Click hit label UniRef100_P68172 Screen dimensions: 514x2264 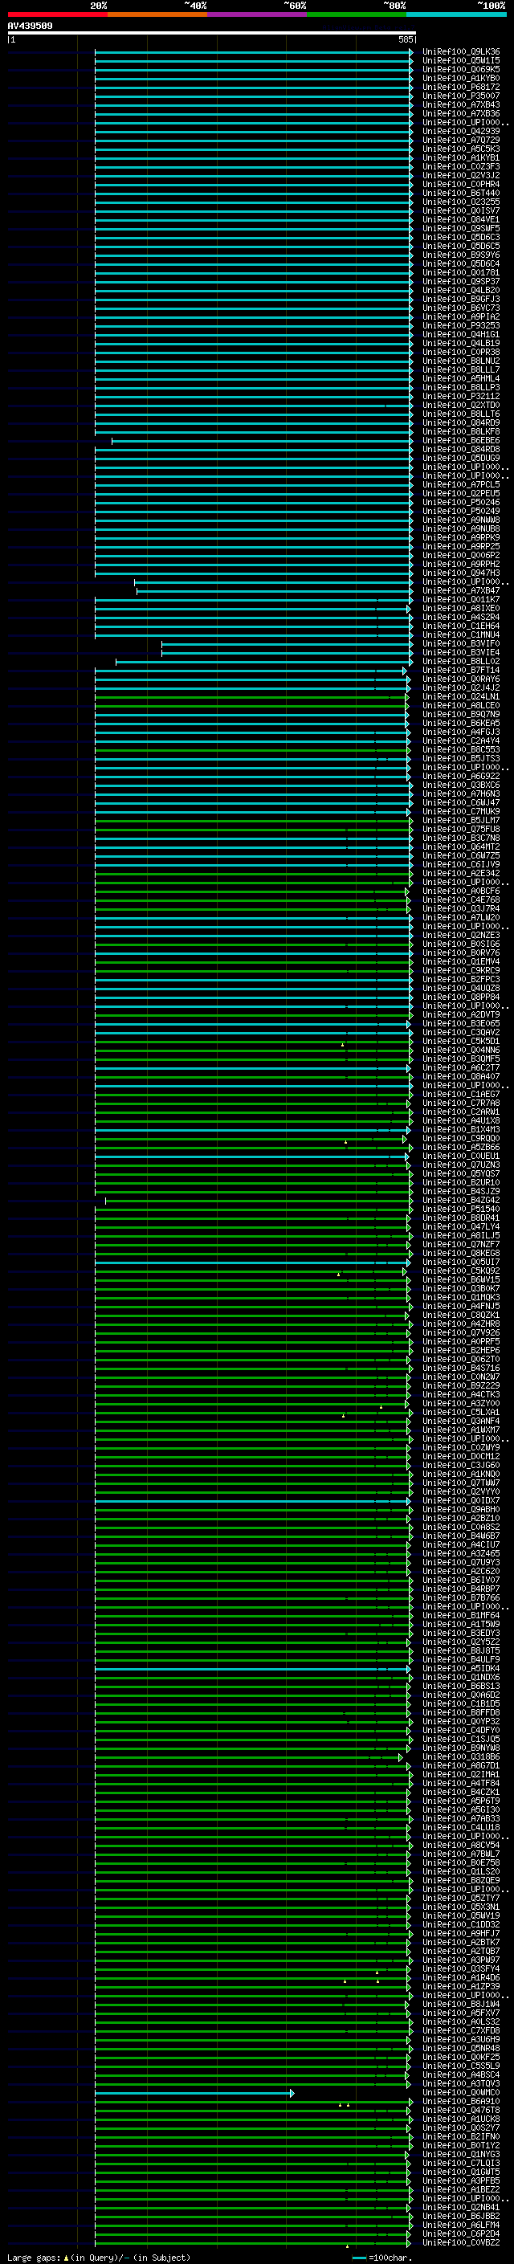[460, 87]
